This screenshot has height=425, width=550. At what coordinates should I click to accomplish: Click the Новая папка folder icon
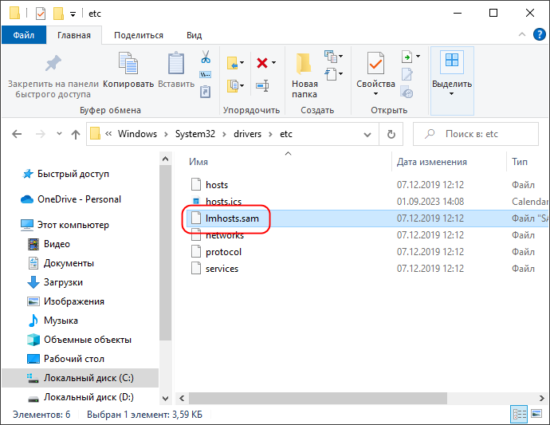[x=304, y=64]
